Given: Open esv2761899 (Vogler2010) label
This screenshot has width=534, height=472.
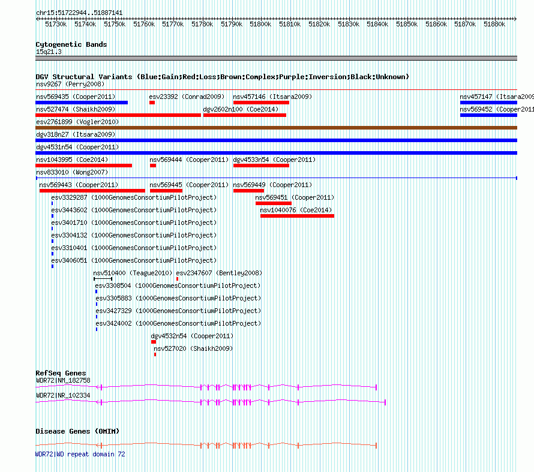Looking at the screenshot, I should point(77,122).
